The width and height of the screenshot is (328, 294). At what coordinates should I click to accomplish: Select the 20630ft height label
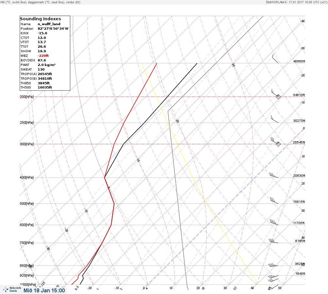(x=299, y=175)
